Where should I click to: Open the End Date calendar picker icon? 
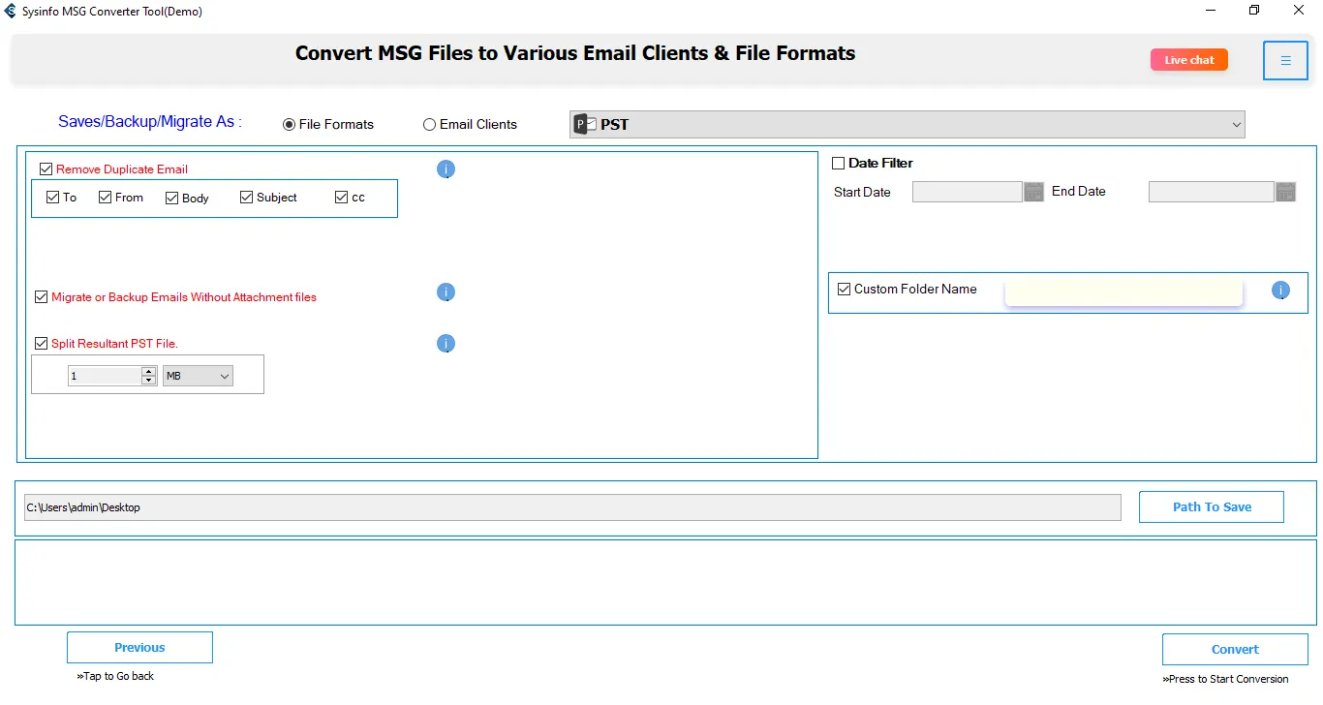click(x=1285, y=192)
